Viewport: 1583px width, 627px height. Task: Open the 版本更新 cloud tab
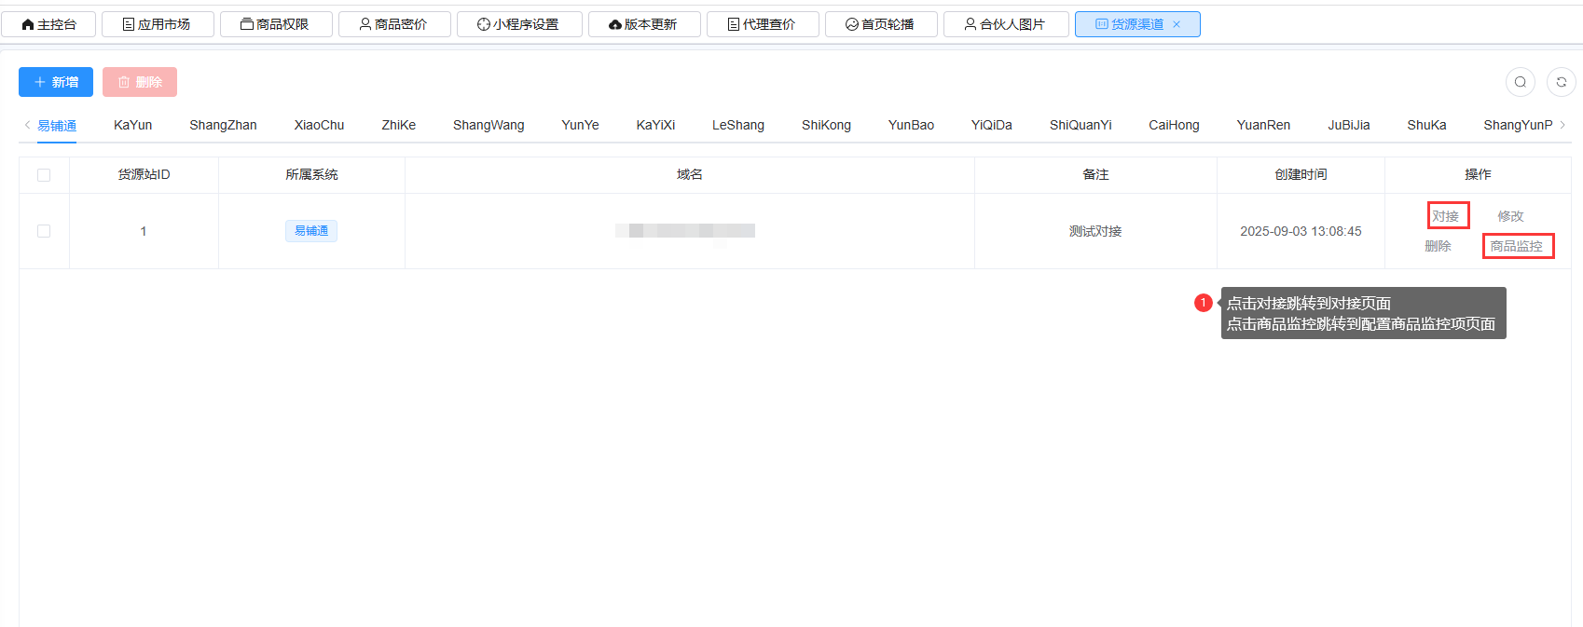pos(643,24)
